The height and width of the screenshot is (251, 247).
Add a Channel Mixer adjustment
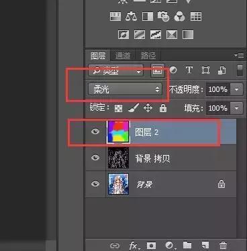click(x=179, y=17)
